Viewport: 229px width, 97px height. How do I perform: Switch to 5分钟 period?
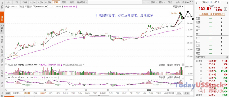pos(24,2)
